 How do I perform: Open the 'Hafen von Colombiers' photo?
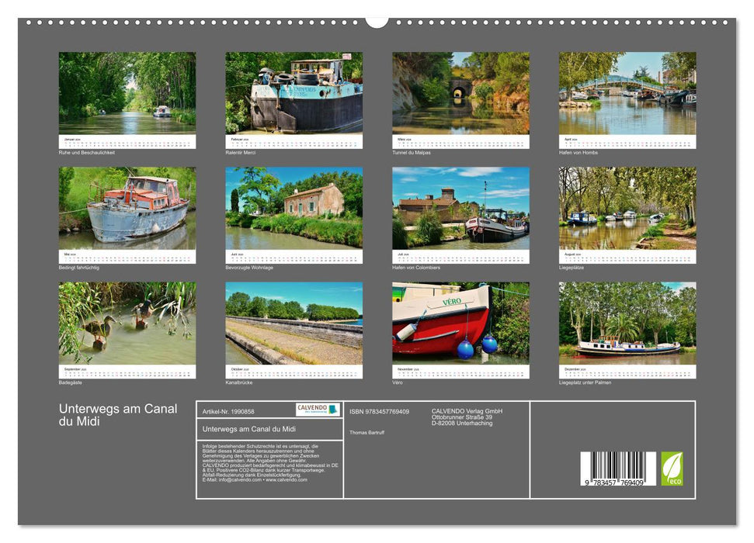coord(462,209)
